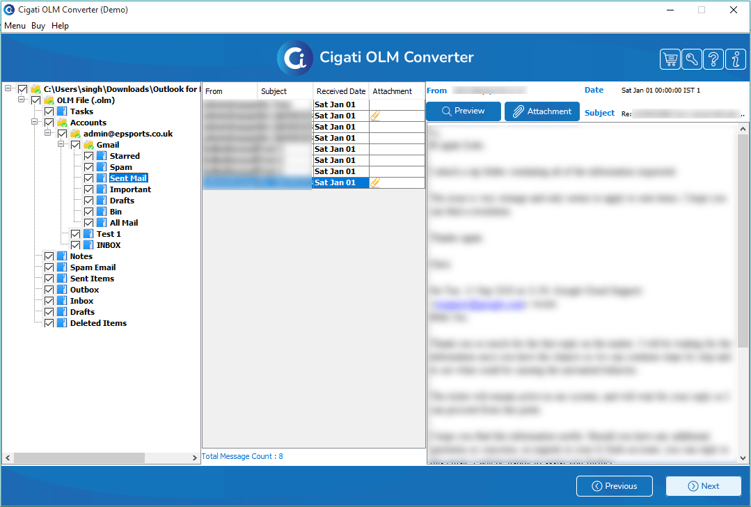
Task: Click the preview scrollbar down arrow
Action: 743,458
